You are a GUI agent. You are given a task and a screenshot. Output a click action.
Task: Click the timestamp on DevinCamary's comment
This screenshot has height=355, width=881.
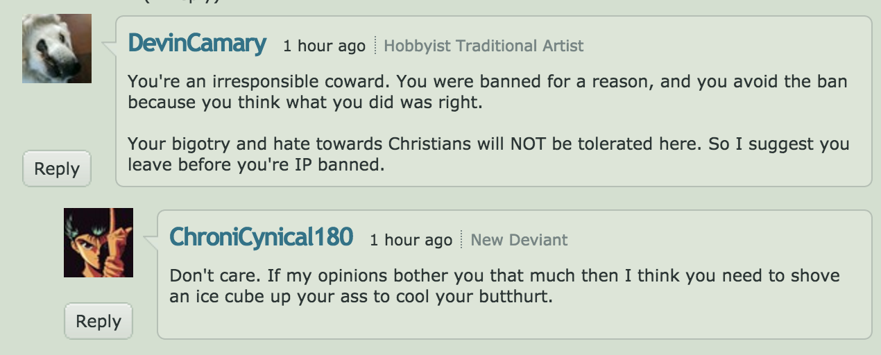point(324,46)
